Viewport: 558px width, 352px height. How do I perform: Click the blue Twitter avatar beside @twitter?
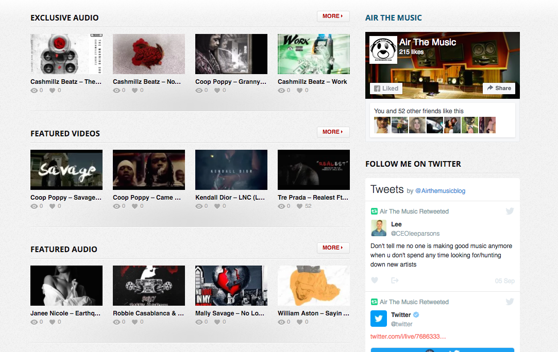(x=379, y=319)
